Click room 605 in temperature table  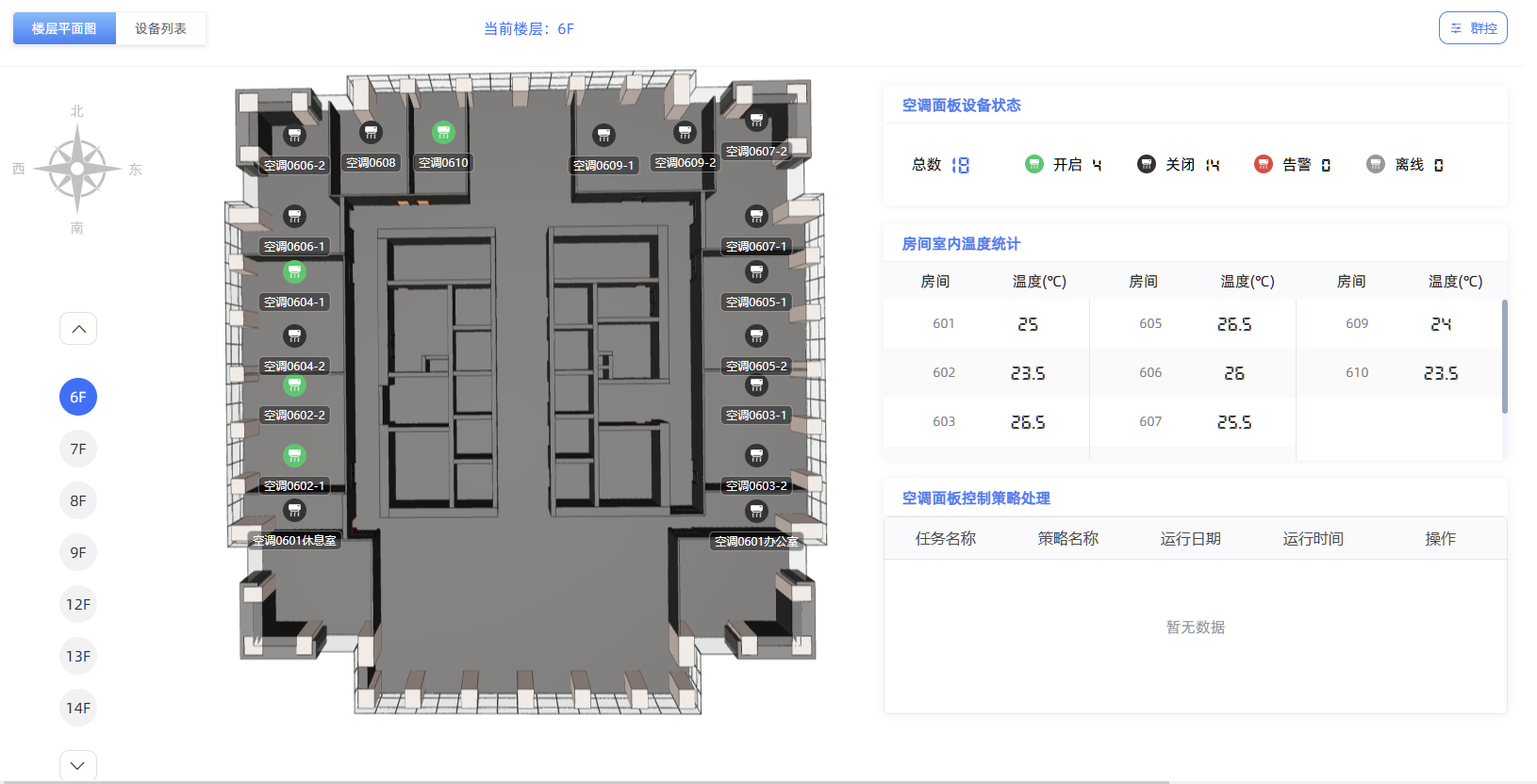[x=1150, y=323]
